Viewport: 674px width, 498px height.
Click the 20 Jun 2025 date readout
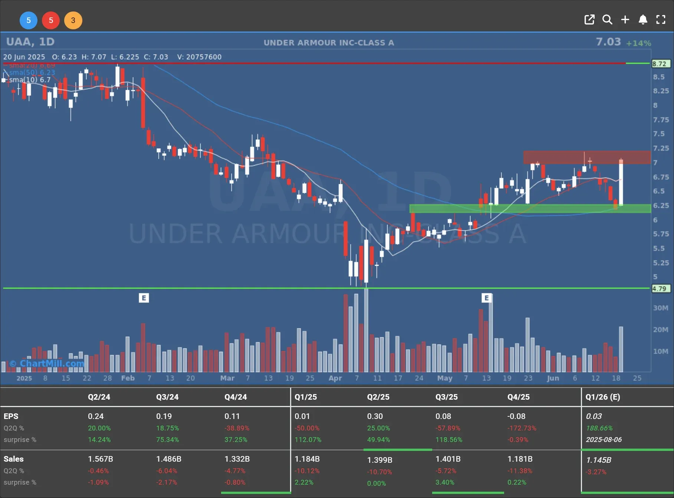(x=24, y=57)
